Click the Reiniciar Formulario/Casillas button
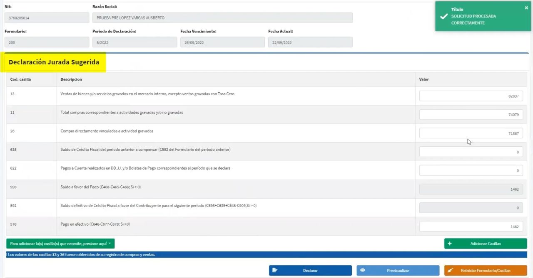Screen dimensions: 533x278 (486, 271)
